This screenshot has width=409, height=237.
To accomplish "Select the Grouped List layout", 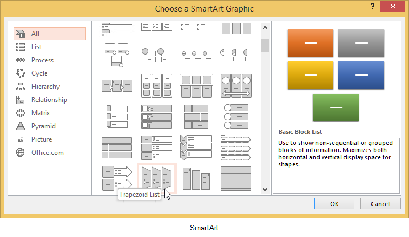I will coord(157,85).
